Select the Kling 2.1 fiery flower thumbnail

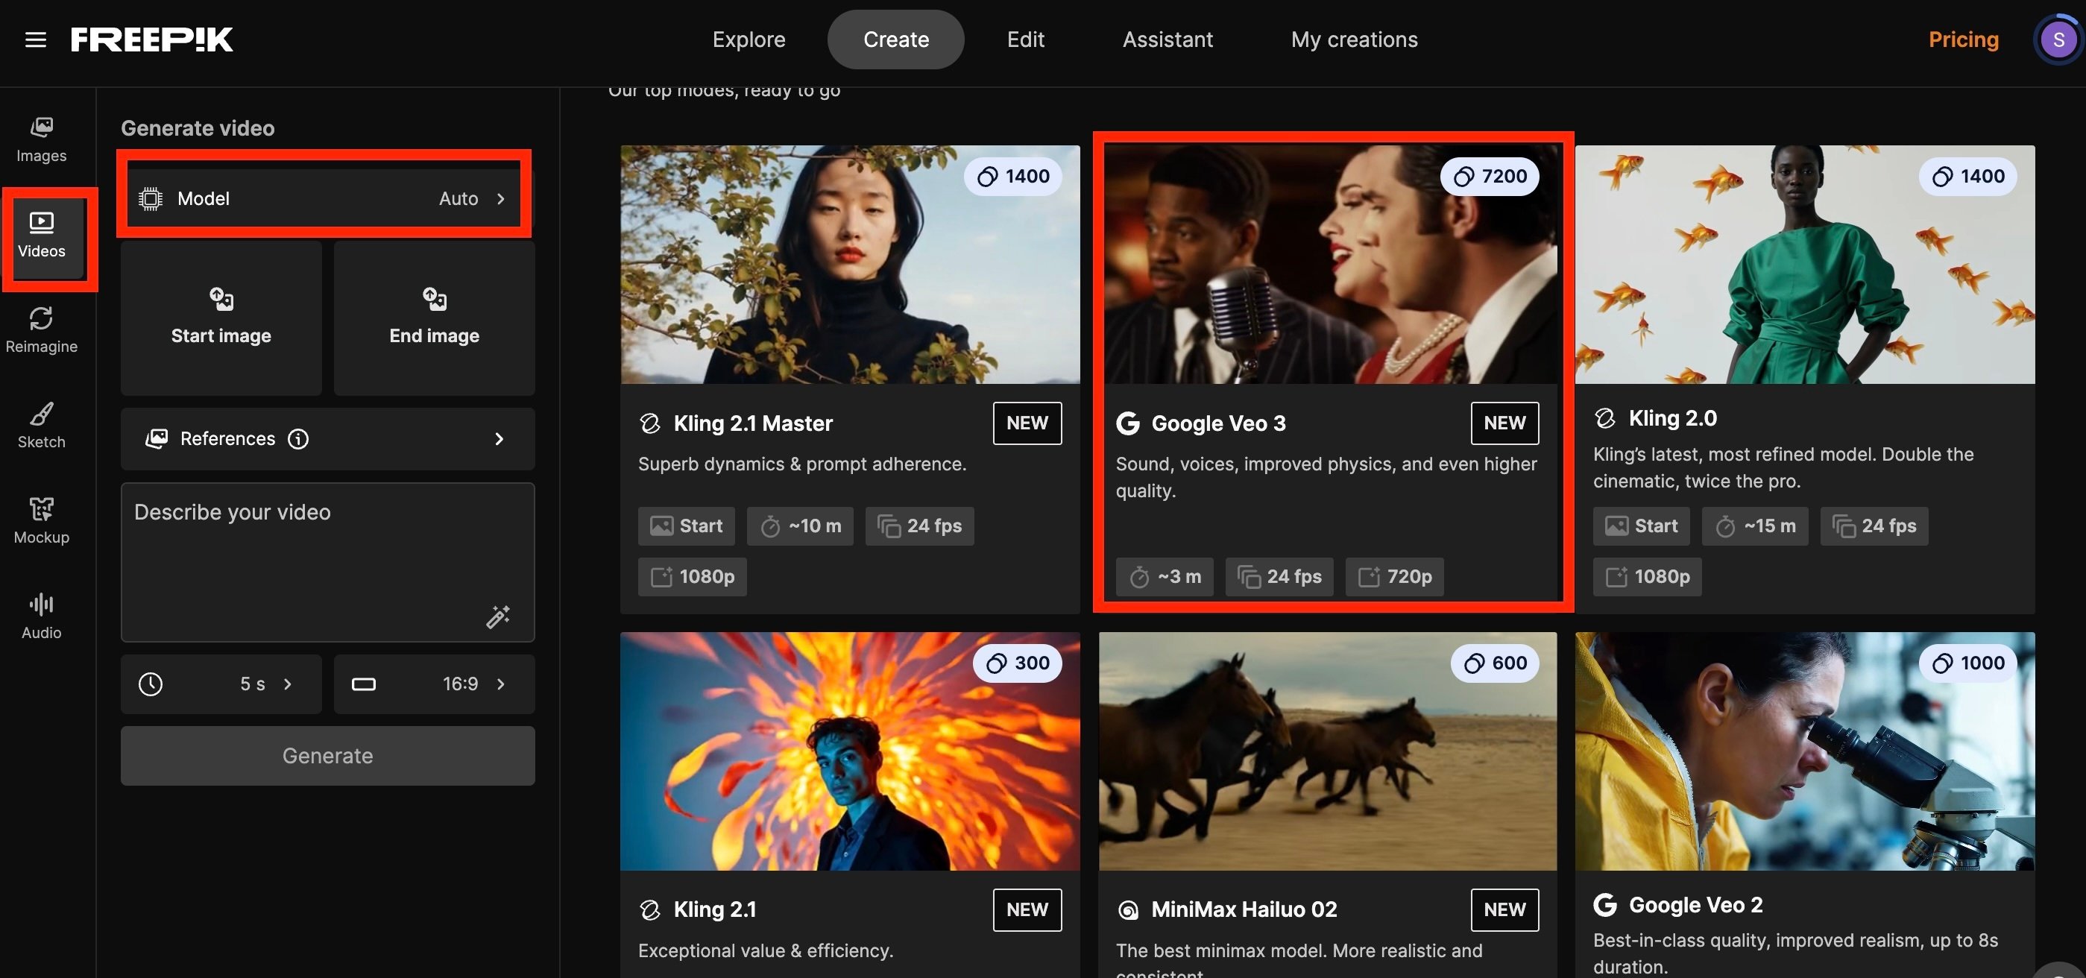point(849,751)
